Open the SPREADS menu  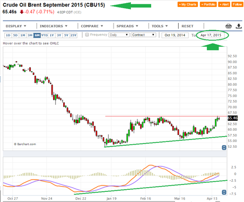[127, 26]
